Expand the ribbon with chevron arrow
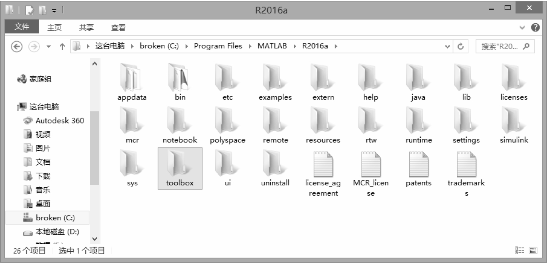The image size is (548, 263). point(522,28)
